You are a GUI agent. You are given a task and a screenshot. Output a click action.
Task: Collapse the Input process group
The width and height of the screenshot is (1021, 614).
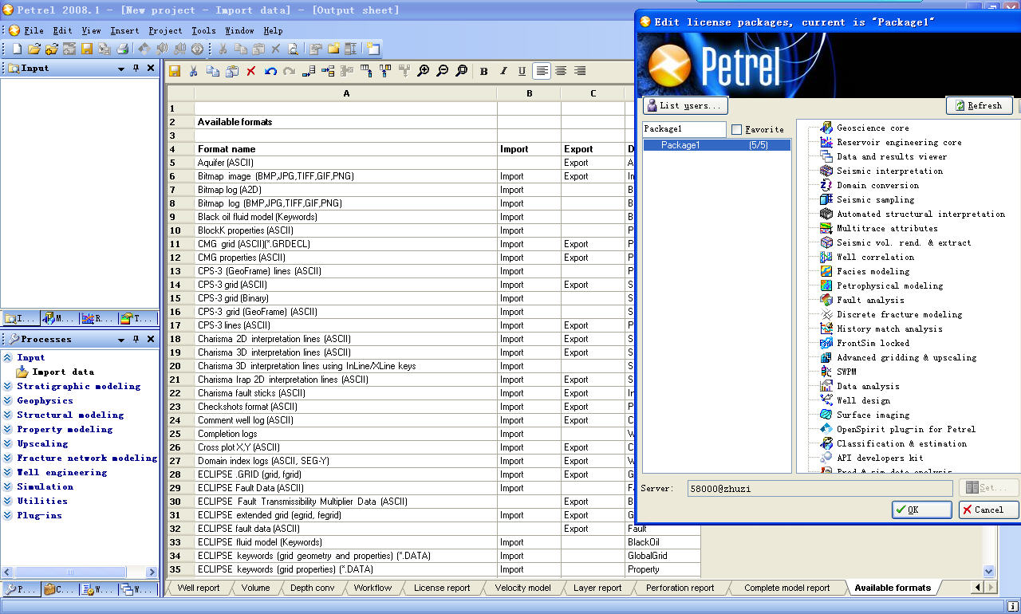[8, 358]
